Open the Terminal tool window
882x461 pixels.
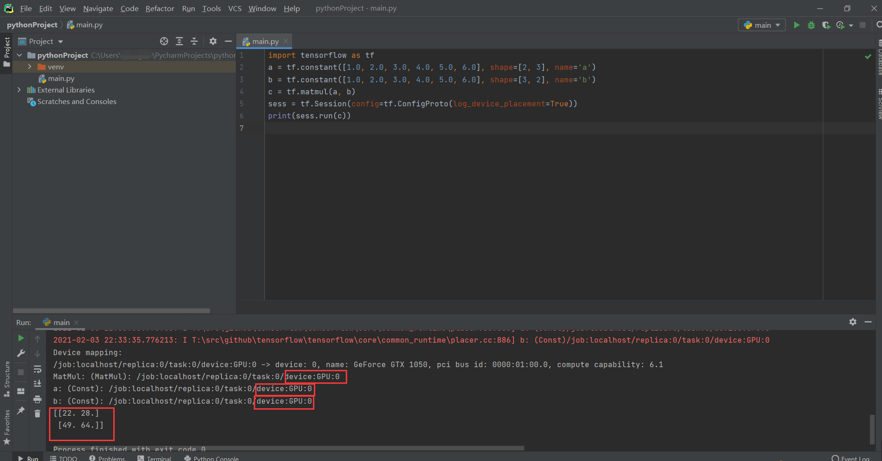(x=154, y=458)
